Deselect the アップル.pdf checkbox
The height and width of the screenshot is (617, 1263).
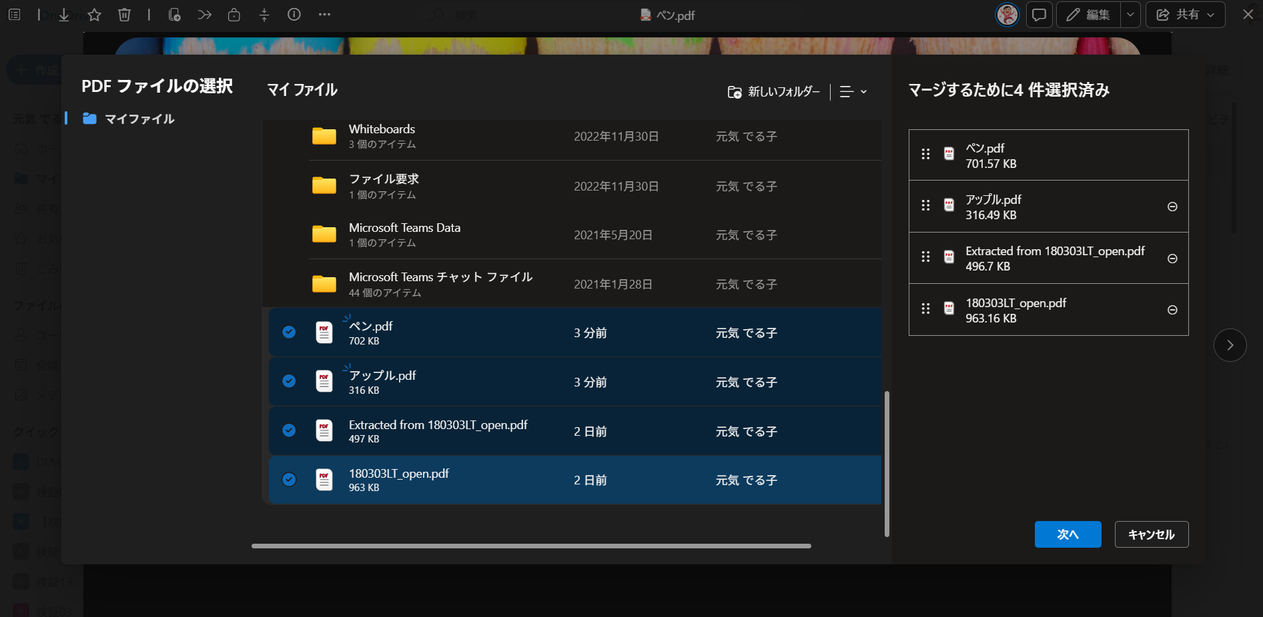[289, 381]
